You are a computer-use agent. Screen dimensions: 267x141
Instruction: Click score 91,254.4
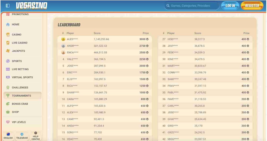99,126
